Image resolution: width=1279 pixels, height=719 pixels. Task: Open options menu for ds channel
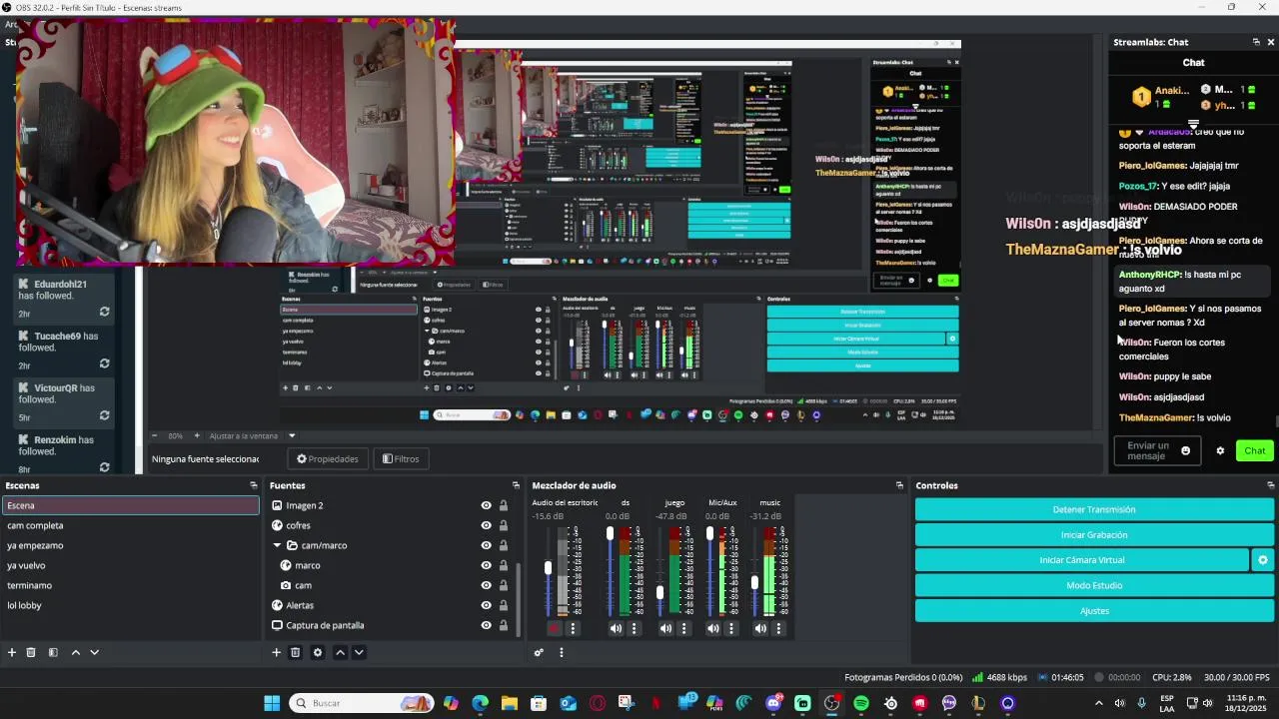tap(634, 628)
